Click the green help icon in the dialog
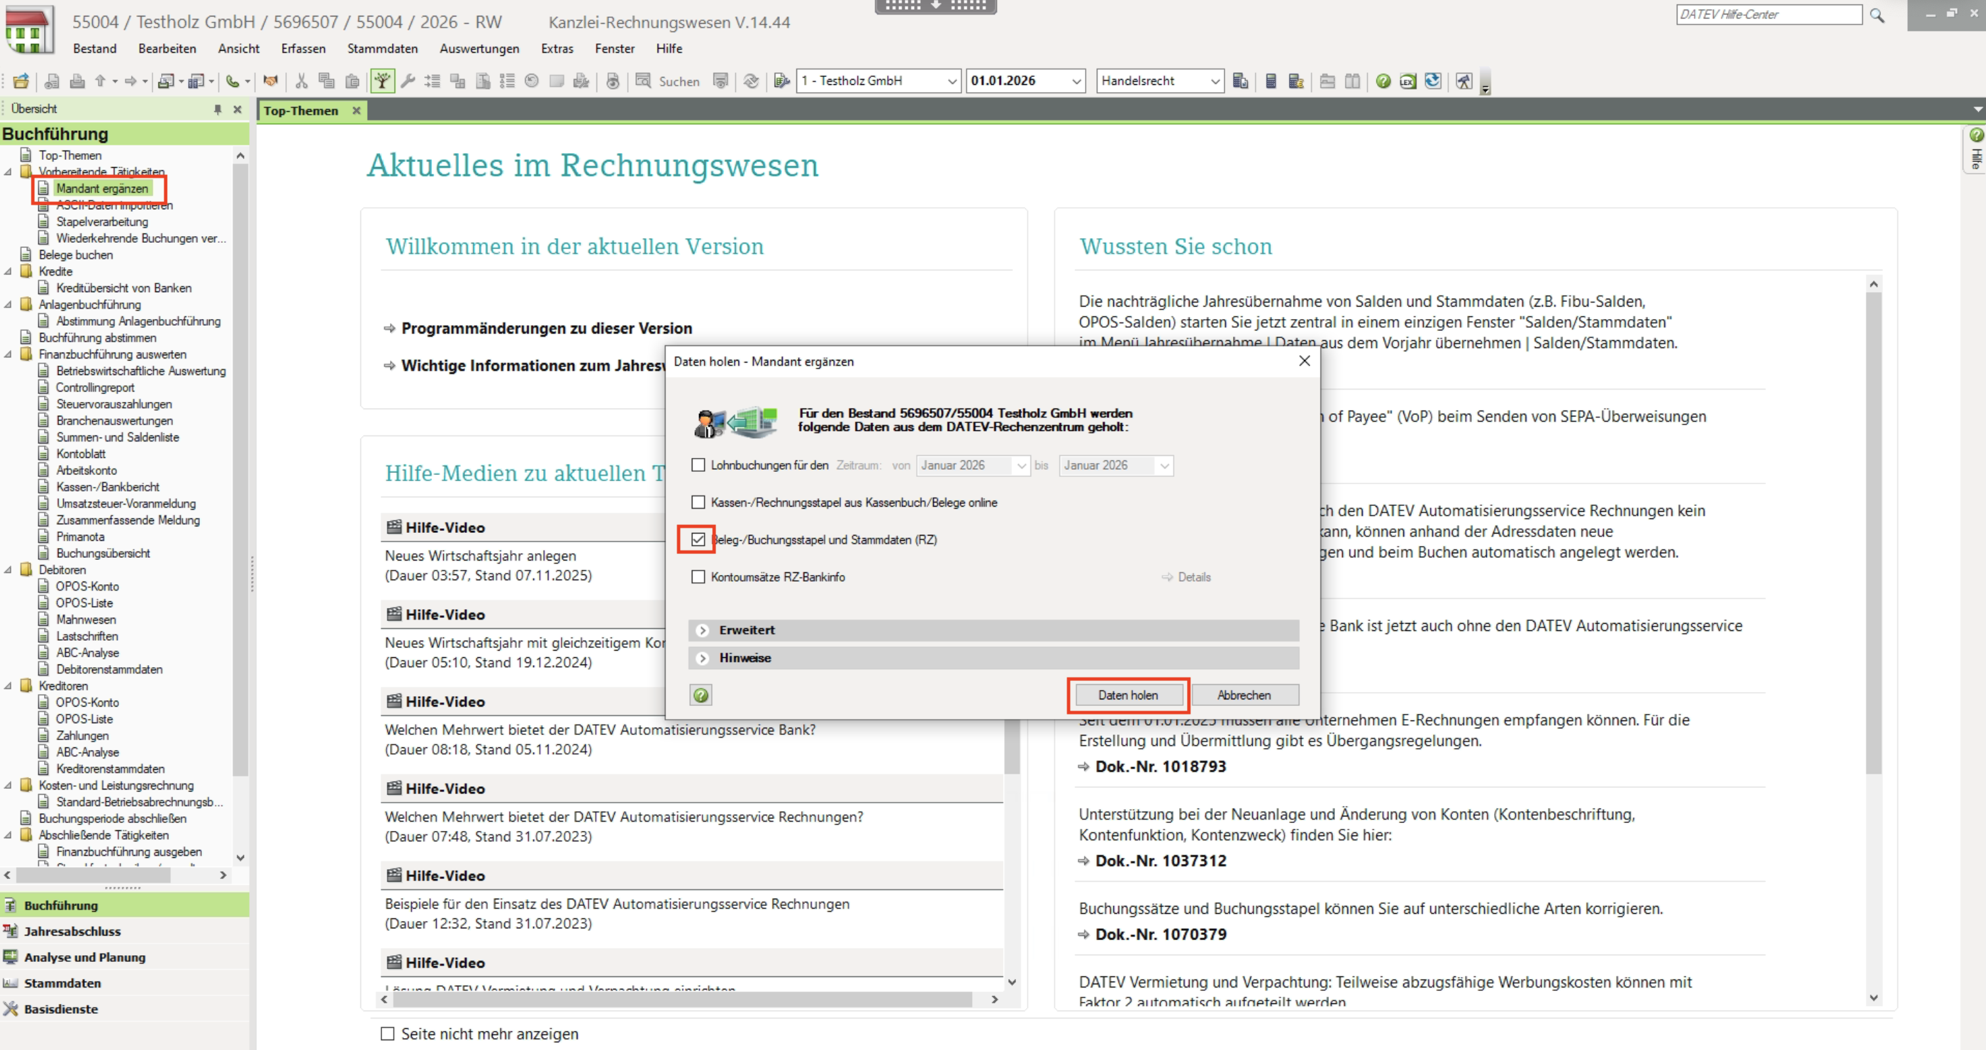Viewport: 1986px width, 1050px height. pos(701,695)
